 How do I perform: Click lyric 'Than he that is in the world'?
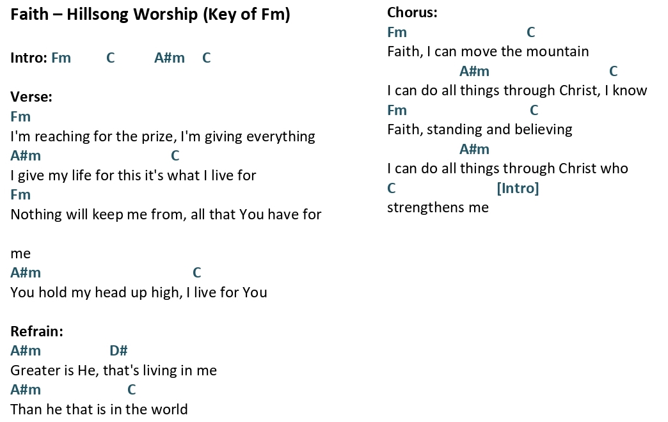click(x=99, y=410)
